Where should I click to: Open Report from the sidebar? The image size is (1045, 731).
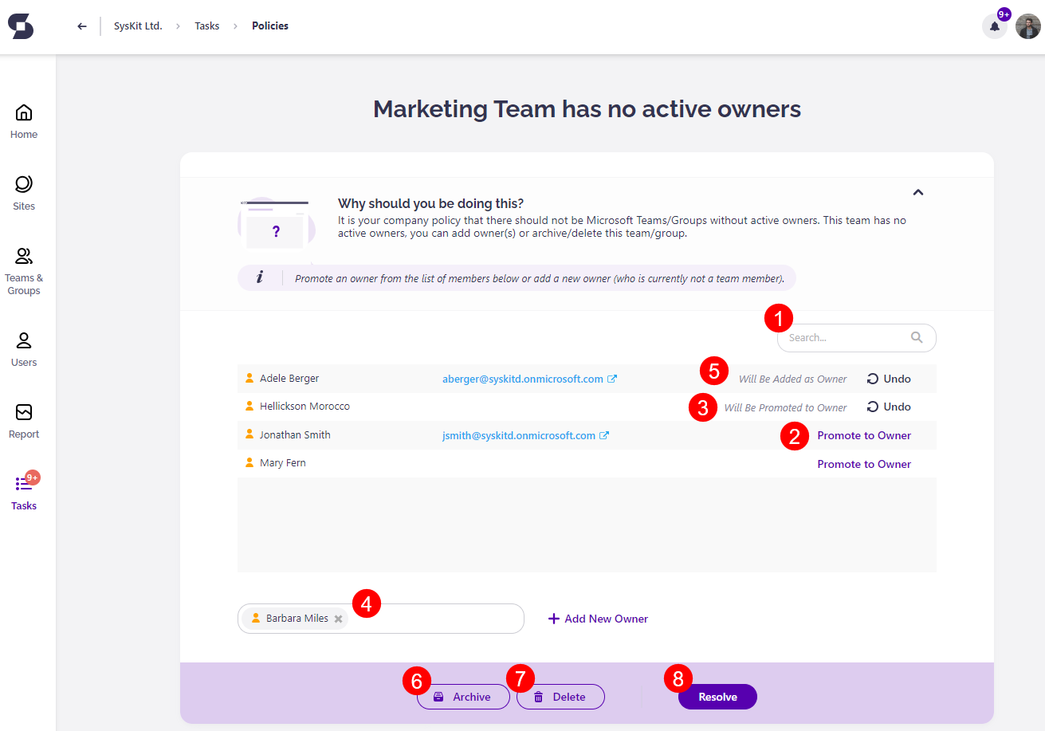click(24, 421)
